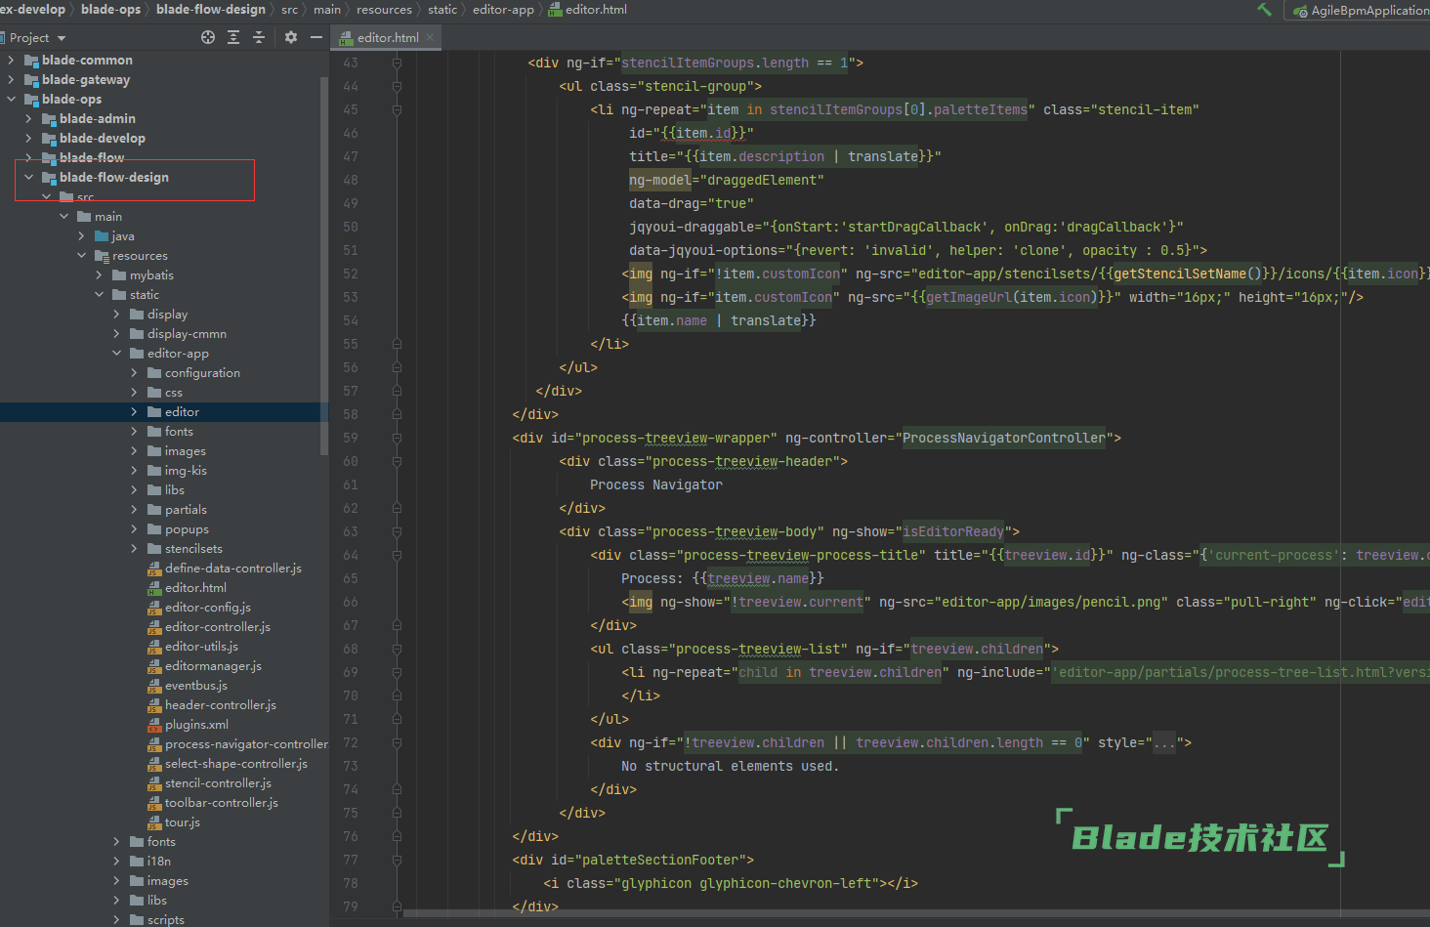Screen dimensions: 1430x927
Task: Expand the blade-common module
Action: (11, 60)
